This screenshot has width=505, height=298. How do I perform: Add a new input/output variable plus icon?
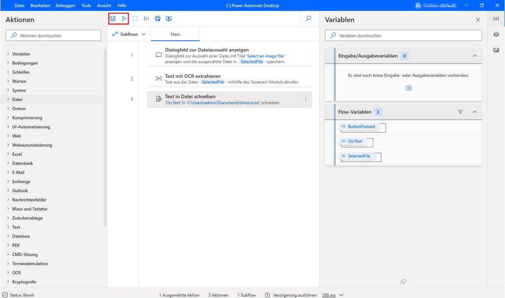click(408, 88)
